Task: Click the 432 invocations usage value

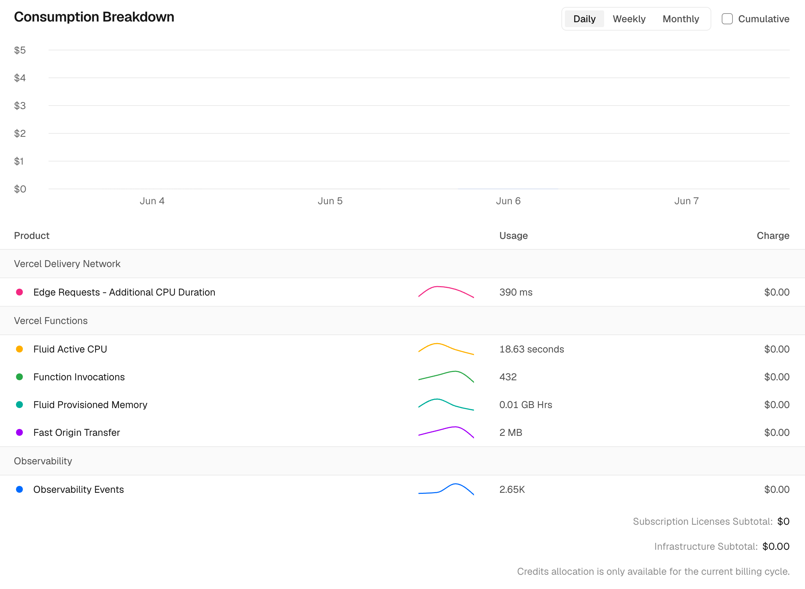Action: [x=508, y=377]
